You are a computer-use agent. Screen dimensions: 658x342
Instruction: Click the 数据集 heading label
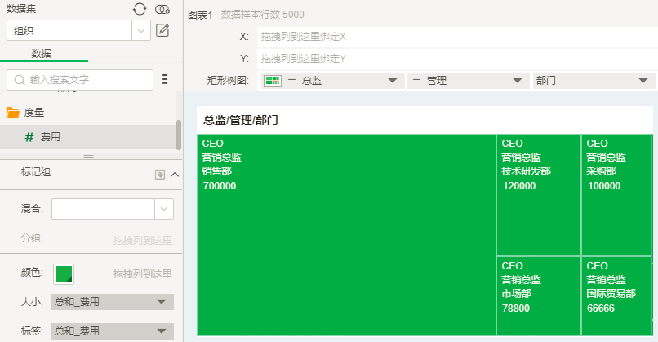pos(21,8)
